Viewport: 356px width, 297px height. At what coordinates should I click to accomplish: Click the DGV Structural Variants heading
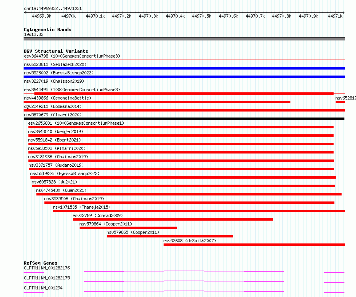[x=56, y=51]
